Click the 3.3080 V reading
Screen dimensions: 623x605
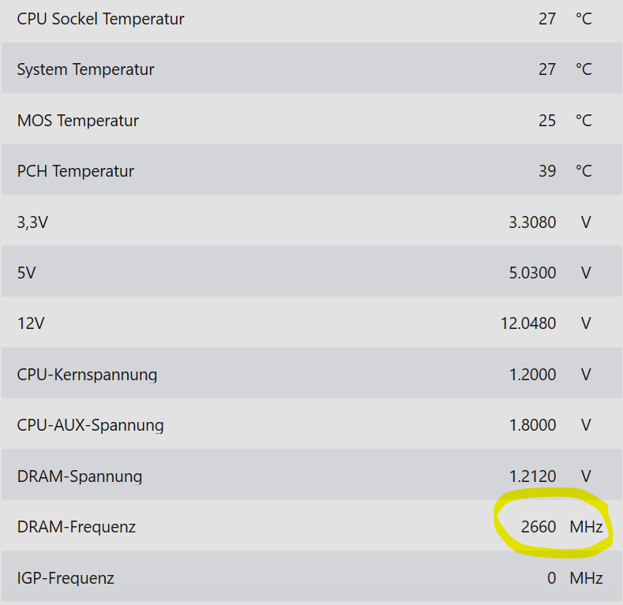(550, 222)
